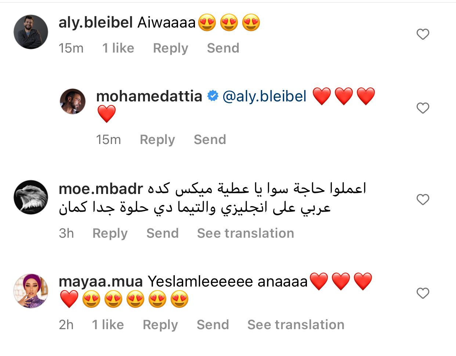Open mohamedattia's profile picture
This screenshot has height=356, width=456.
click(x=73, y=101)
